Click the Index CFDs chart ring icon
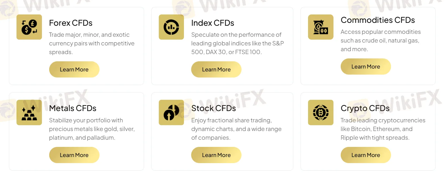448x179 pixels. (171, 27)
